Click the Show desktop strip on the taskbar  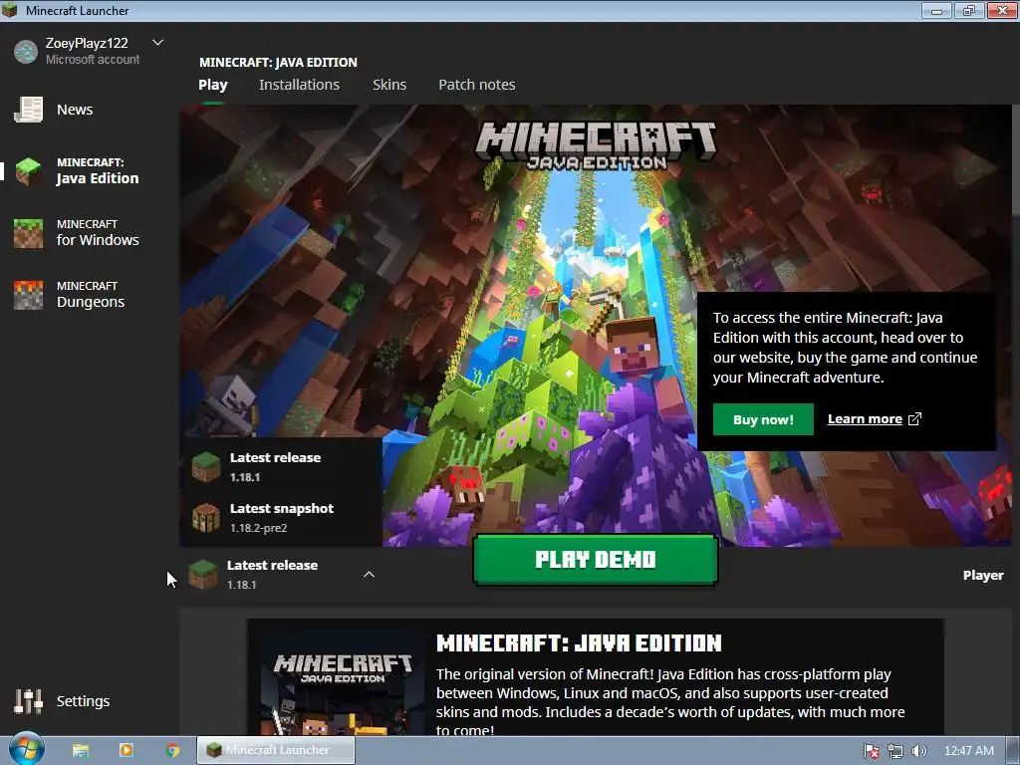[1013, 751]
